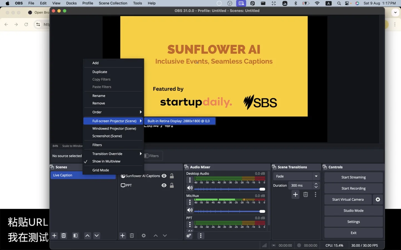Toggle Grid Mode in context menu
Screen dimensions: 401x250
[113, 170]
